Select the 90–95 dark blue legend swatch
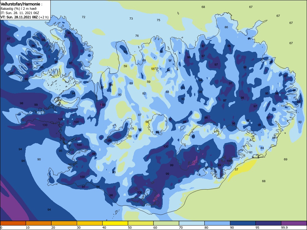Viewport: 307px width, 230px height. coord(243,223)
